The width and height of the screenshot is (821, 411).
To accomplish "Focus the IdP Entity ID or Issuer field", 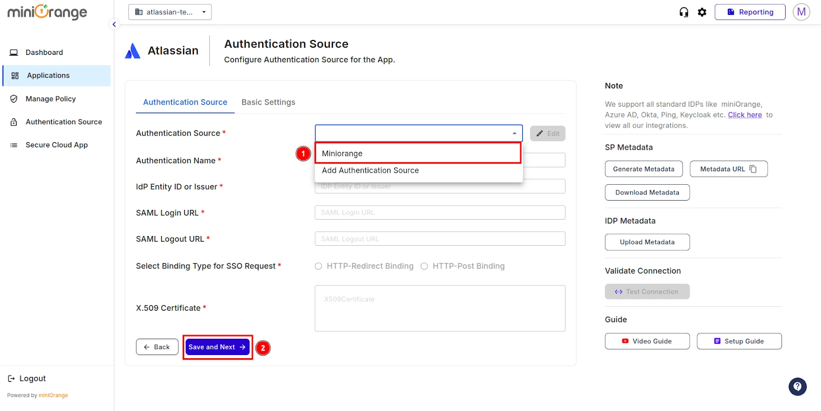I will 440,186.
